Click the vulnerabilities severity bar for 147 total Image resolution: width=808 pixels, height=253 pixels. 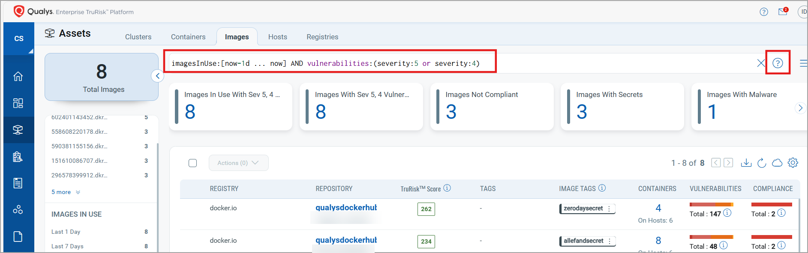(711, 205)
